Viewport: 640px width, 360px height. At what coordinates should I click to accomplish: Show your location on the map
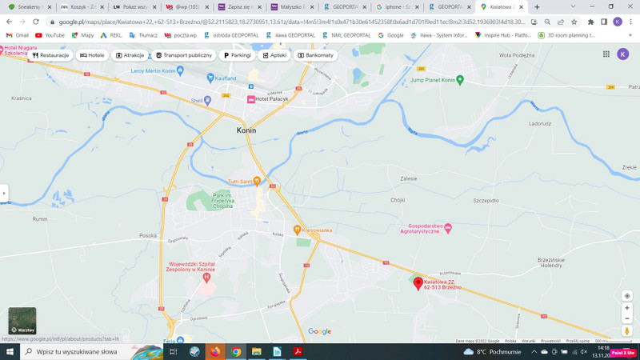(626, 295)
